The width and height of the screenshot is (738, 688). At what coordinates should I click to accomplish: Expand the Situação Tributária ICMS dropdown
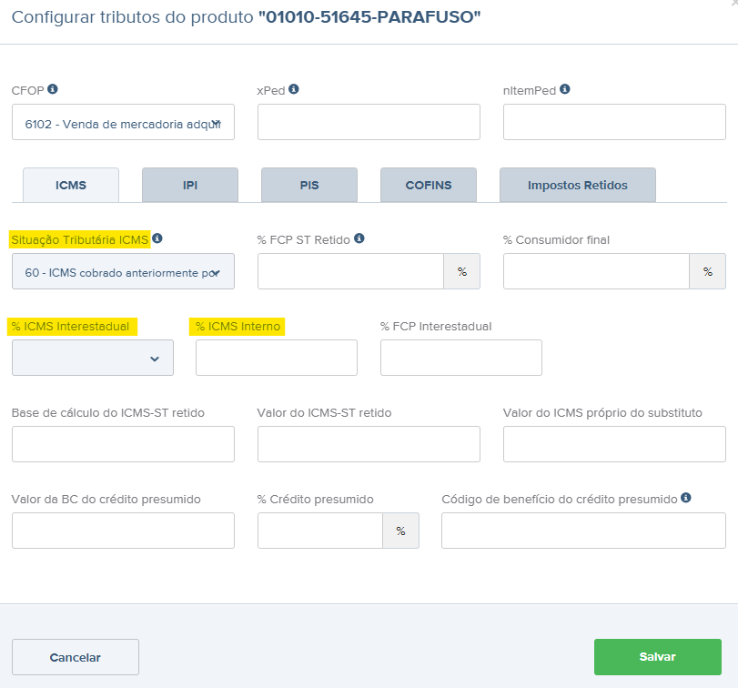pyautogui.click(x=123, y=271)
